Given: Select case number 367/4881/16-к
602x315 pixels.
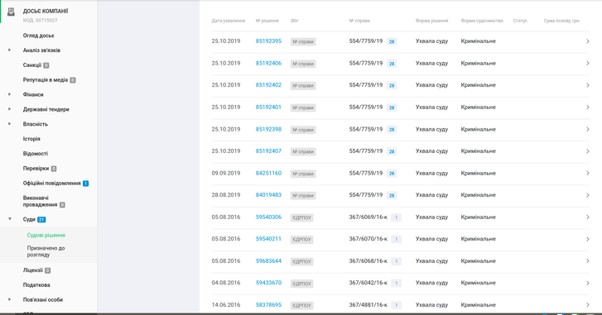Looking at the screenshot, I should click(368, 305).
